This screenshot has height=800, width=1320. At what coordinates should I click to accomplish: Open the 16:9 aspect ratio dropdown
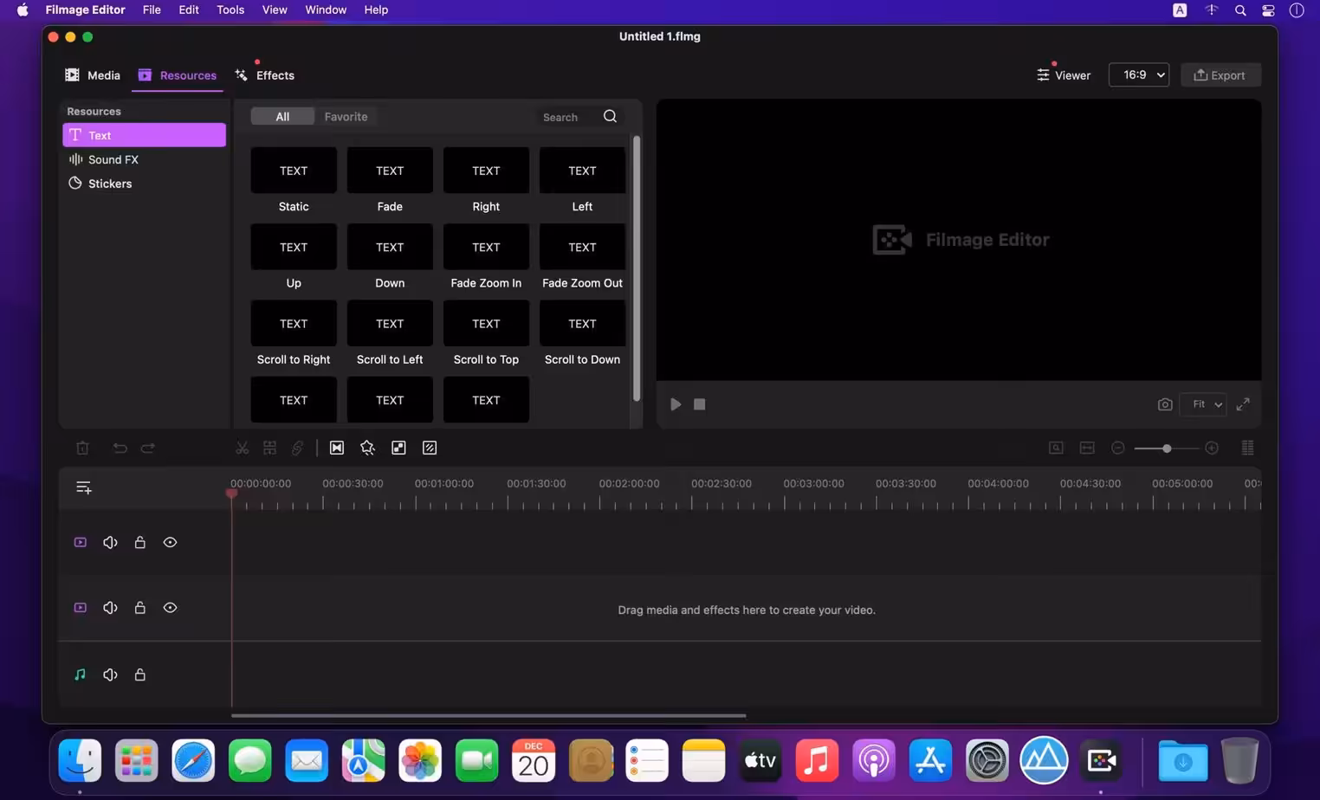tap(1139, 74)
